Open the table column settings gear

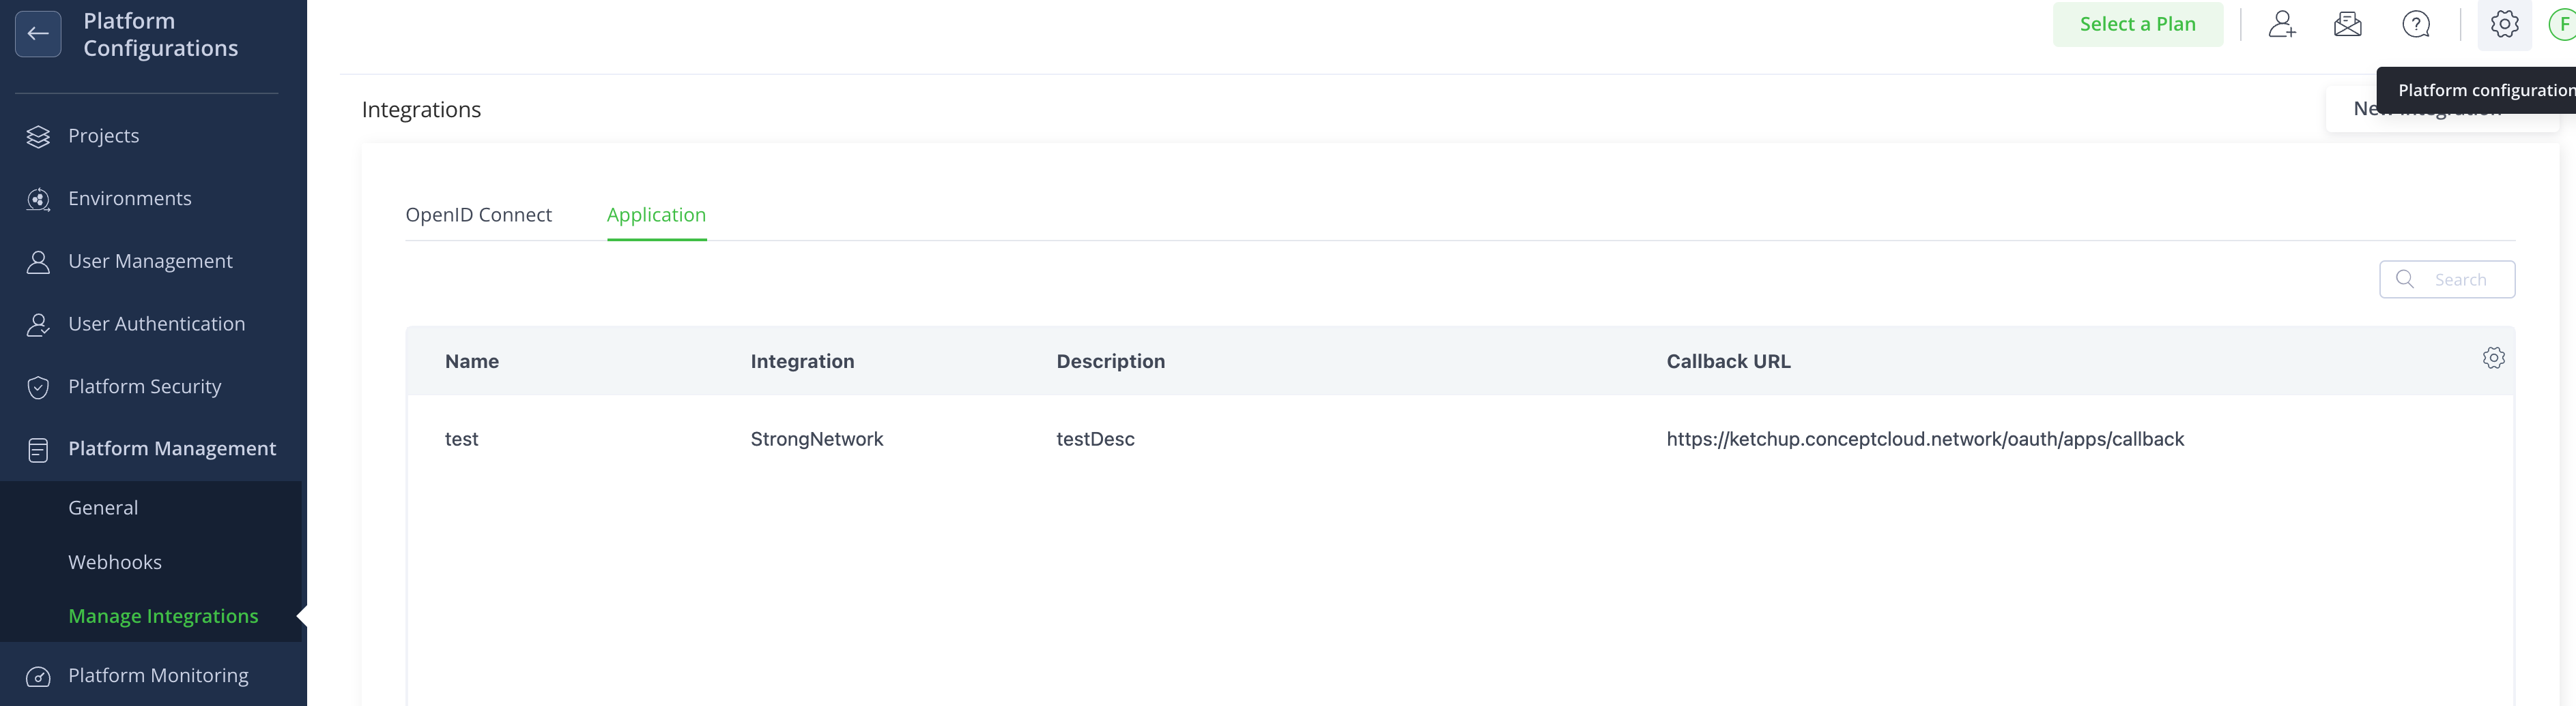pos(2494,356)
